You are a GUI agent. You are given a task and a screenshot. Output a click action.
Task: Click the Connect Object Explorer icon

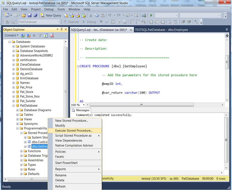(x=23, y=35)
